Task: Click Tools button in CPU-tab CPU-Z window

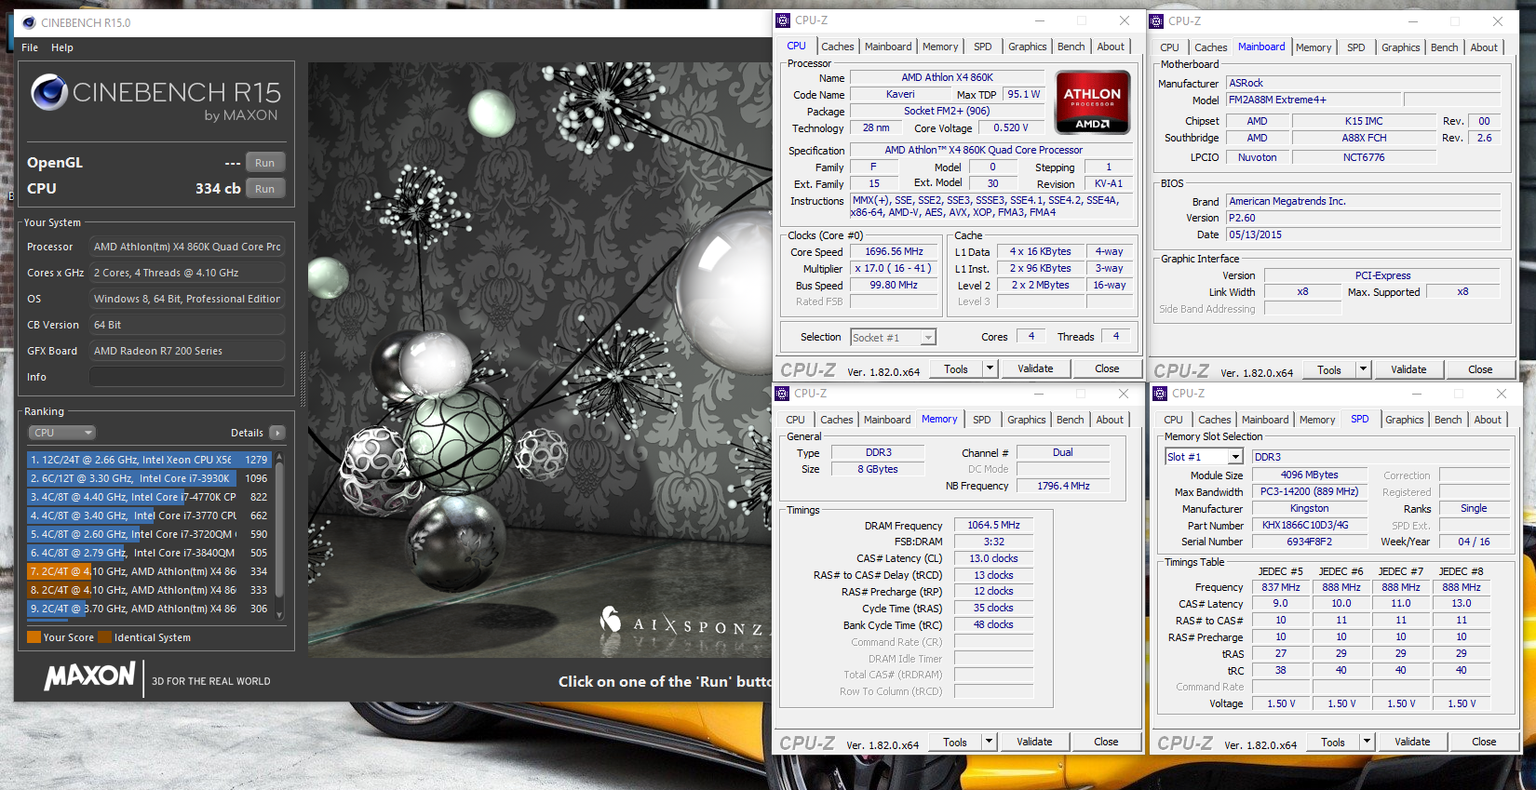Action: tap(956, 368)
